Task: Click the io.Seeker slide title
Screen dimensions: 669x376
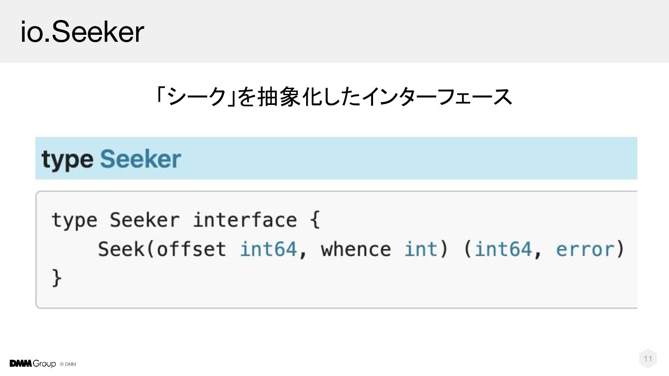Action: (x=82, y=32)
